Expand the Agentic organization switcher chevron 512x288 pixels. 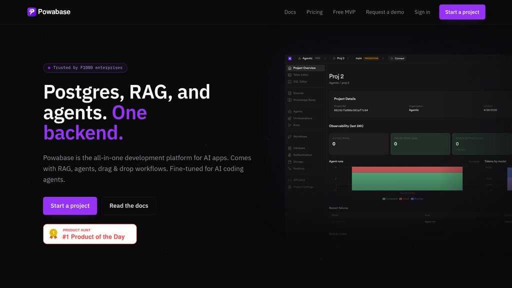pos(325,58)
